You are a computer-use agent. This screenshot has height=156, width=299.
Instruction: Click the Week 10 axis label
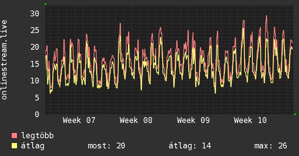(250, 120)
